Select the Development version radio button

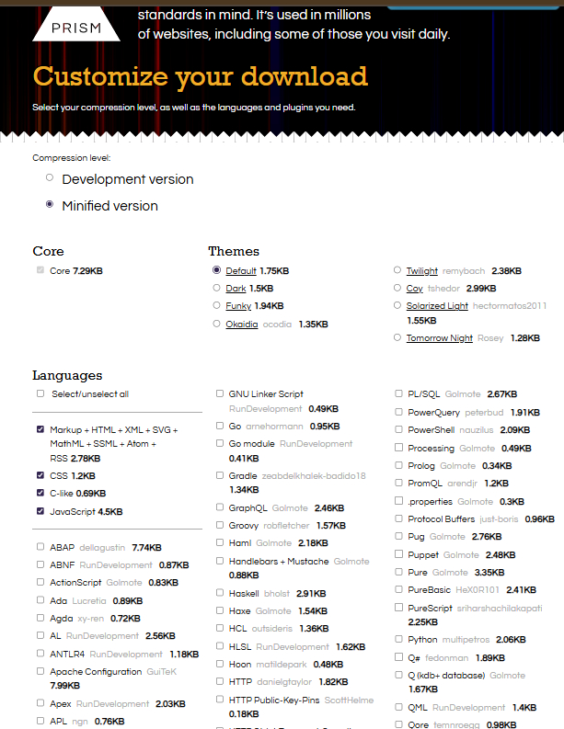(x=50, y=178)
